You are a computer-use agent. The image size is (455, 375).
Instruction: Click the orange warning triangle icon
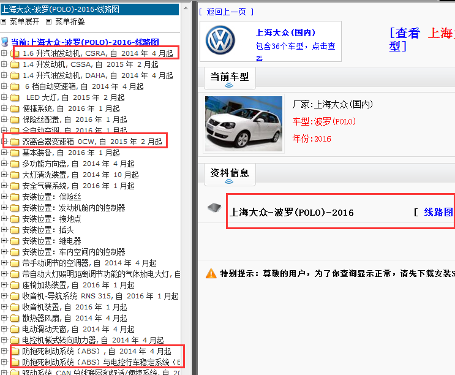[x=211, y=273]
